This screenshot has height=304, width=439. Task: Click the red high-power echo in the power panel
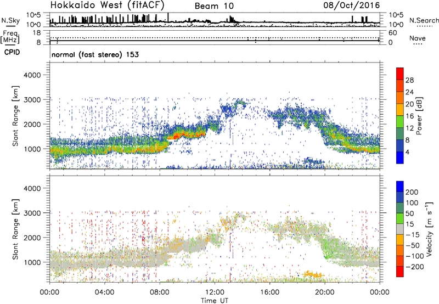pos(176,136)
